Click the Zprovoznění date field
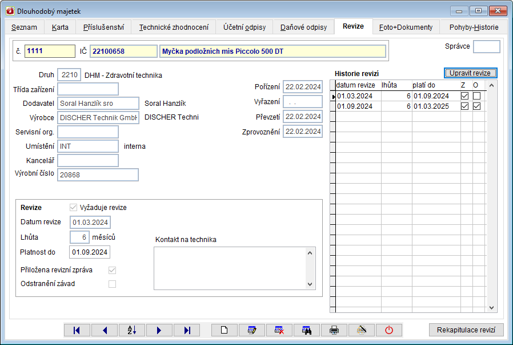The image size is (513, 345). pos(303,132)
